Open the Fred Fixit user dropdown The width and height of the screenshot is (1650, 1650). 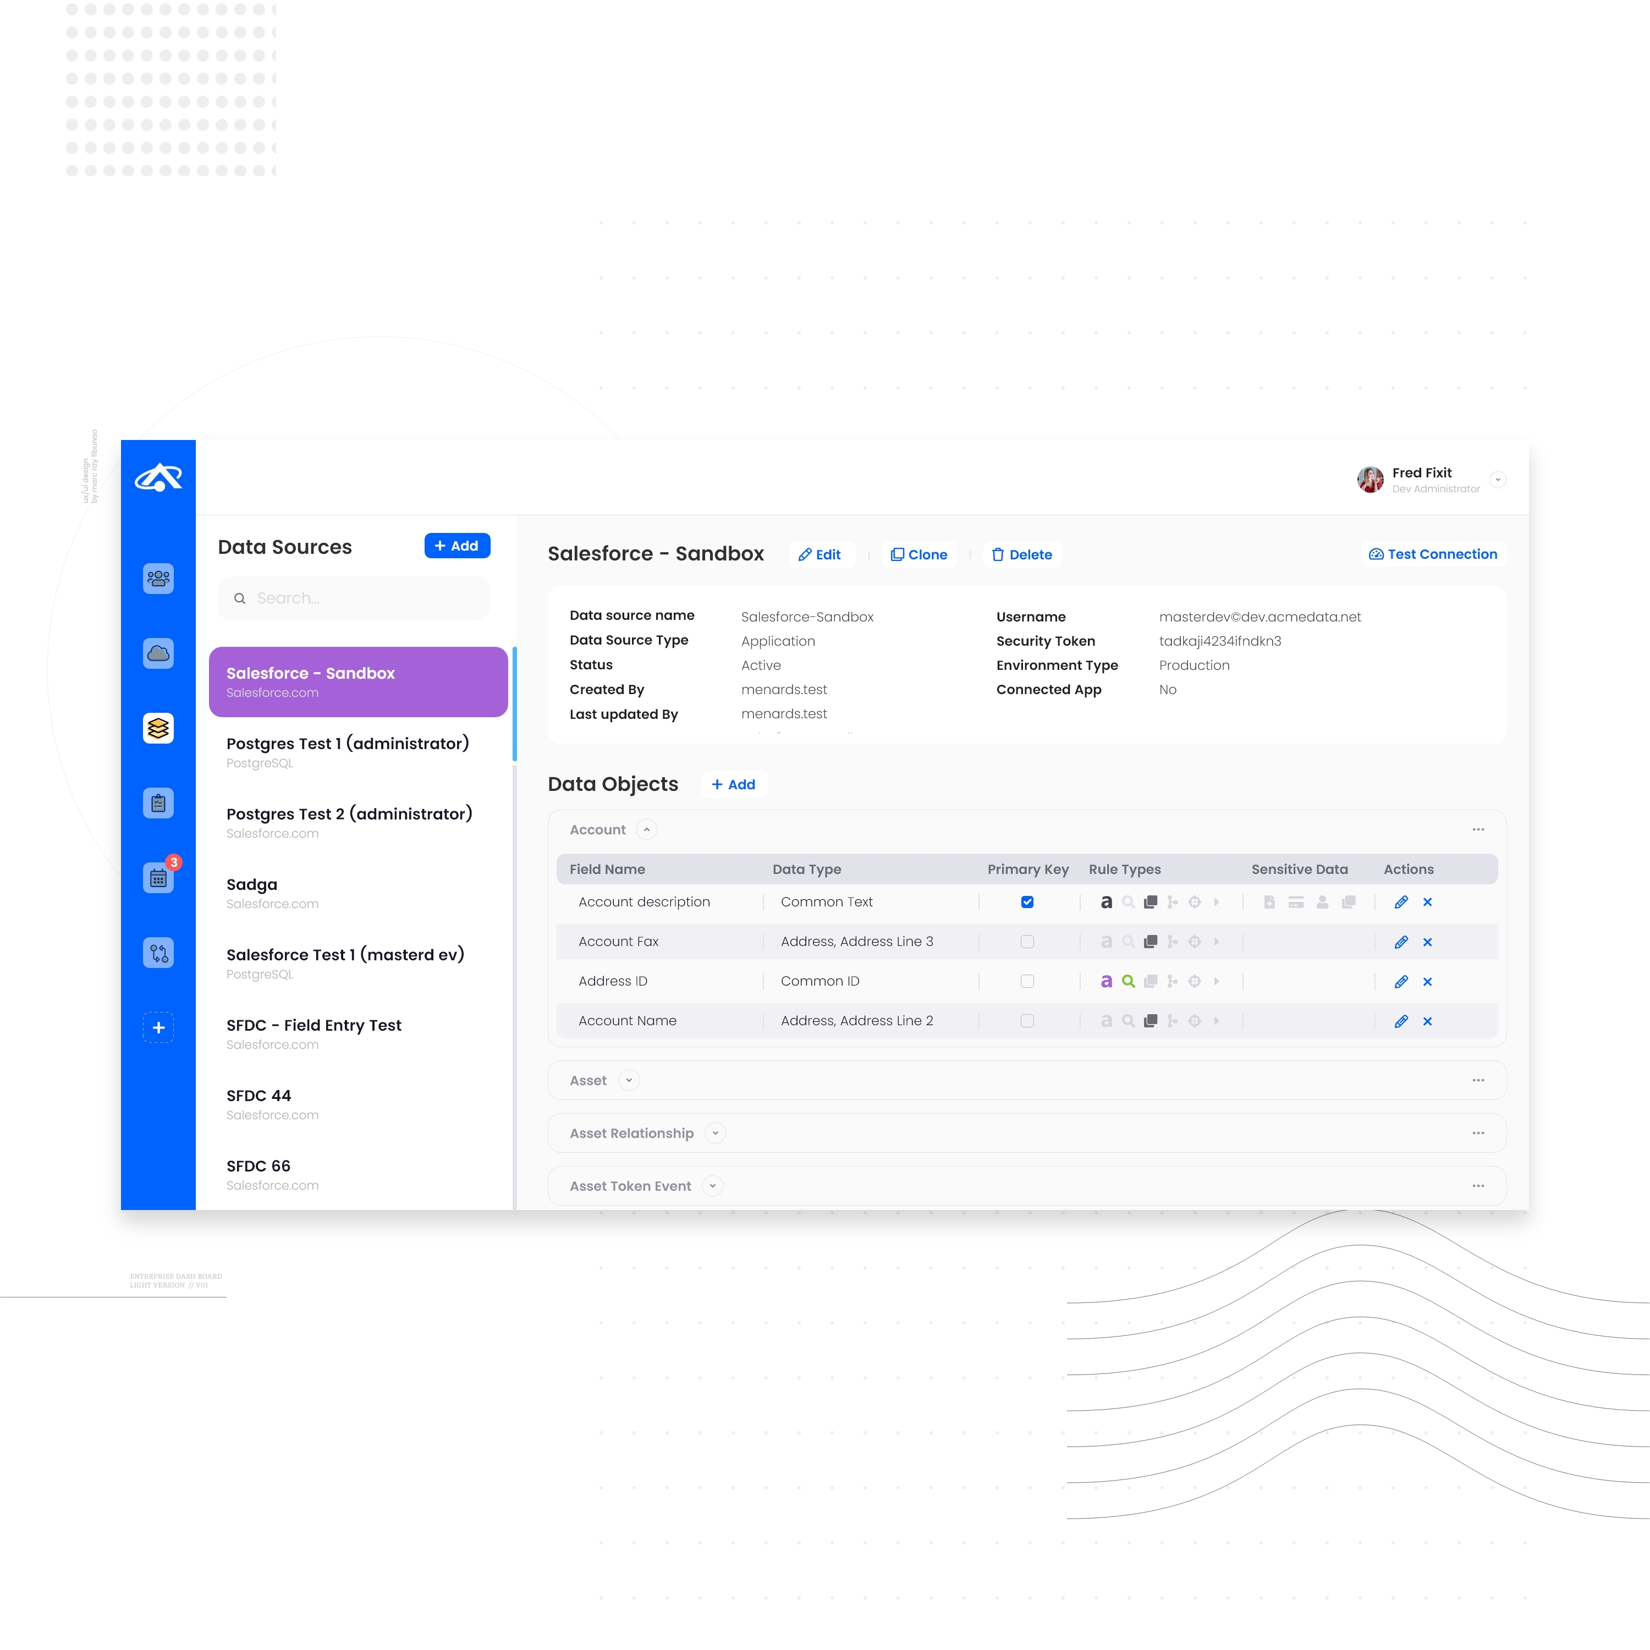(x=1497, y=480)
